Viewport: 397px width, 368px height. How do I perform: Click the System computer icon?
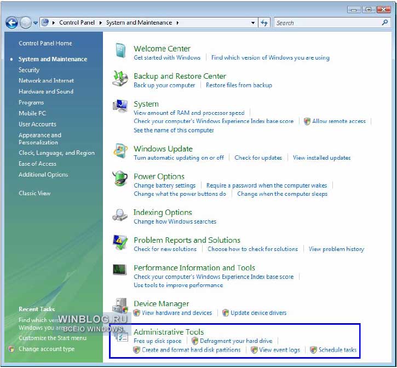click(x=120, y=106)
